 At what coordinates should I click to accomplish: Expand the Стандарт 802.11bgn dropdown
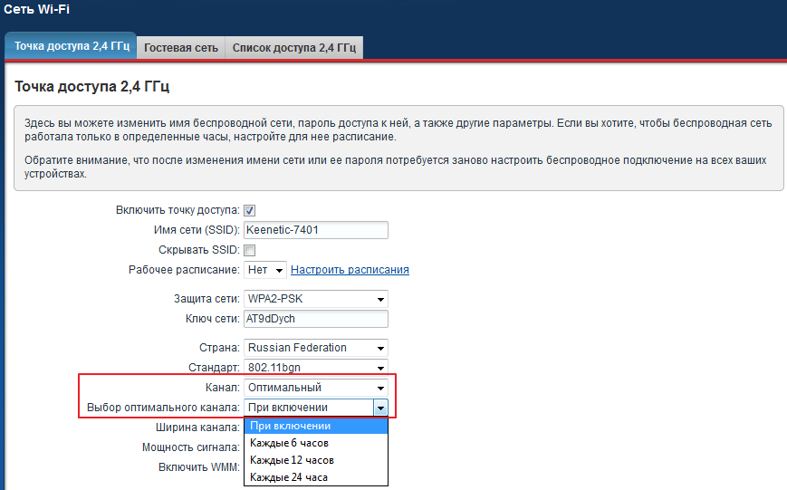[315, 368]
